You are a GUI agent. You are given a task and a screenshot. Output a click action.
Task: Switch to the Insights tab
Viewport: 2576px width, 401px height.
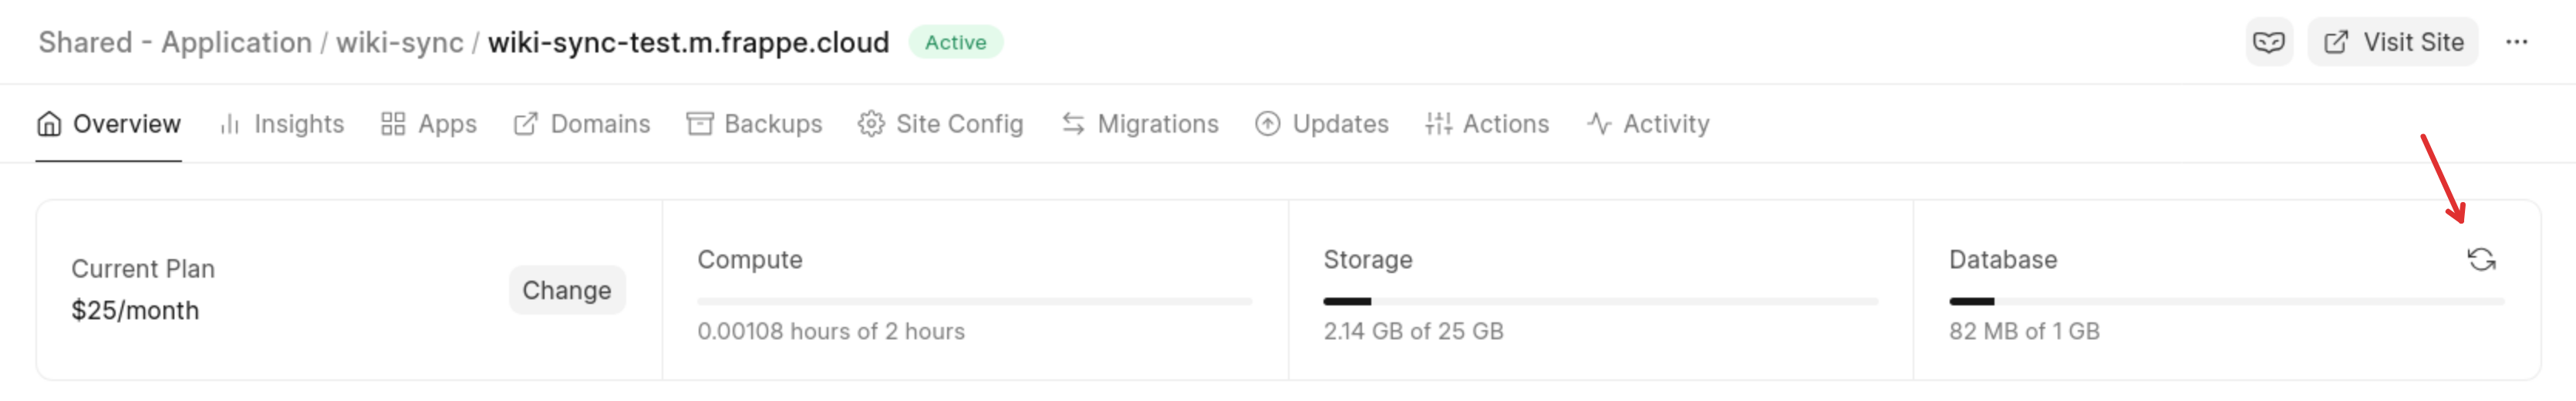pyautogui.click(x=282, y=124)
